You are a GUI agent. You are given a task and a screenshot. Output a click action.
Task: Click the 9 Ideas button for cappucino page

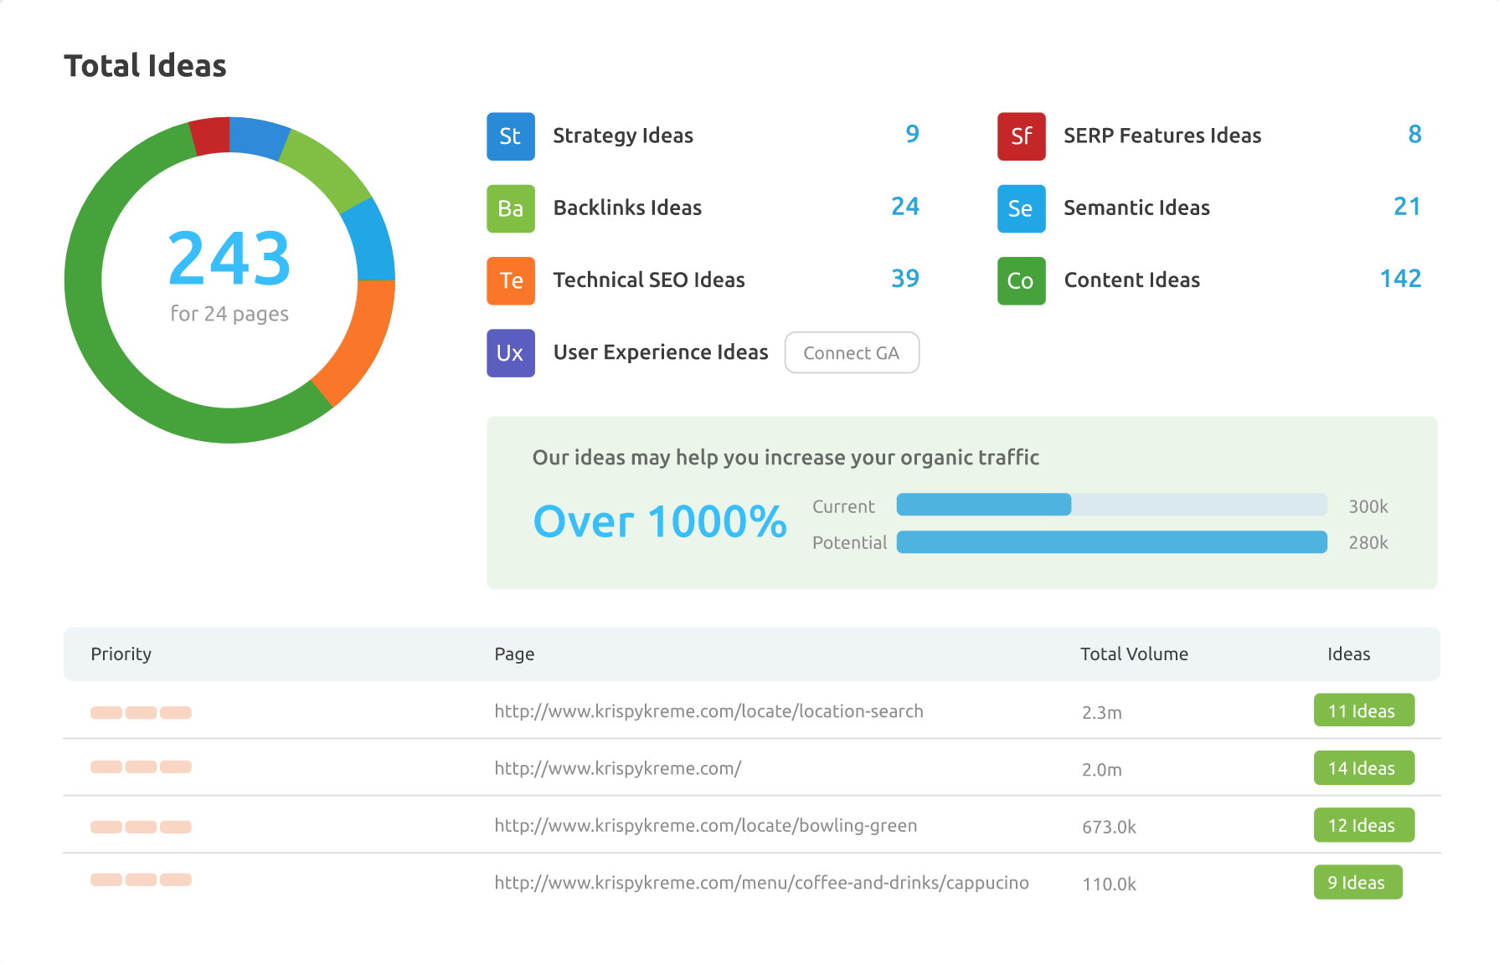[1357, 882]
